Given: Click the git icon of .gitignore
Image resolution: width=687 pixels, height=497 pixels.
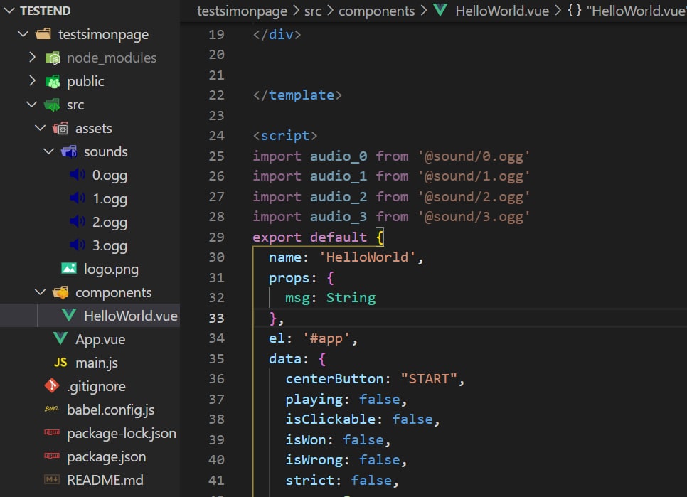Looking at the screenshot, I should [52, 385].
